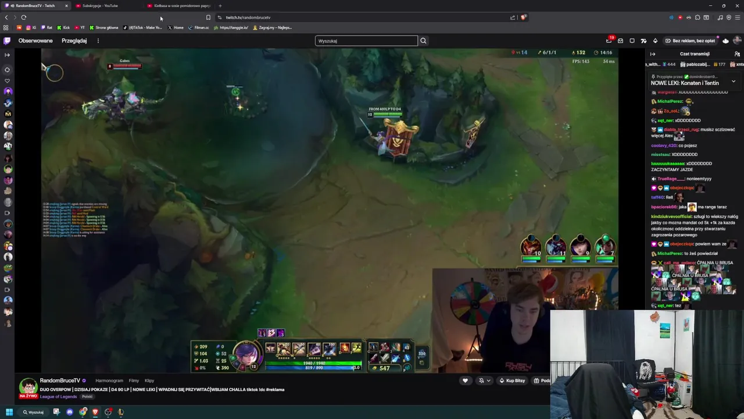Open browser extensions puzzle icon
The image size is (744, 419).
pos(697,17)
